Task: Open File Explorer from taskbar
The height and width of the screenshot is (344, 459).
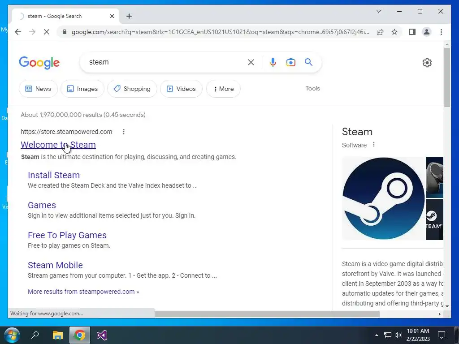Action: point(58,335)
